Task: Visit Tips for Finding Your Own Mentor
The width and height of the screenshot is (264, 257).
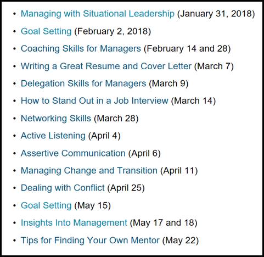Action: (90, 241)
